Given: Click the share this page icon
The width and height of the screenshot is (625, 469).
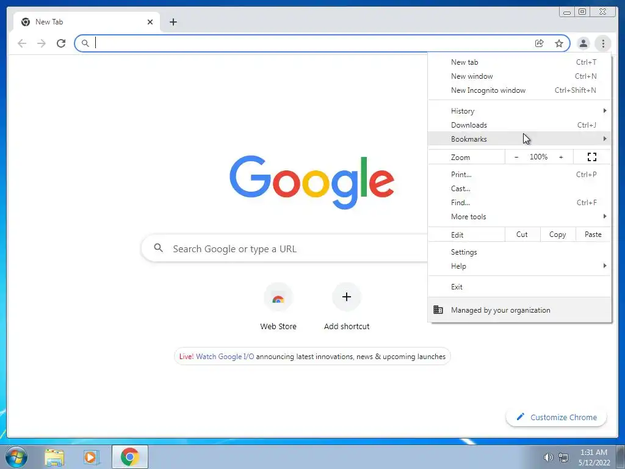Looking at the screenshot, I should click(540, 43).
